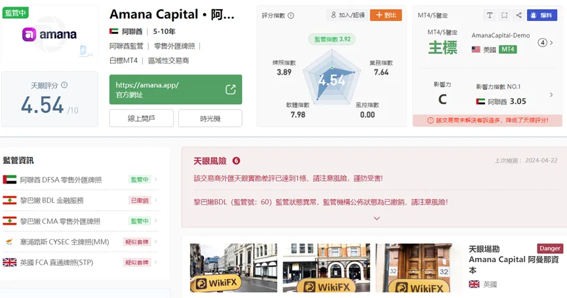The width and height of the screenshot is (567, 298).
Task: Click the UK flag beside 英國 in the survey card
Action: (x=474, y=284)
